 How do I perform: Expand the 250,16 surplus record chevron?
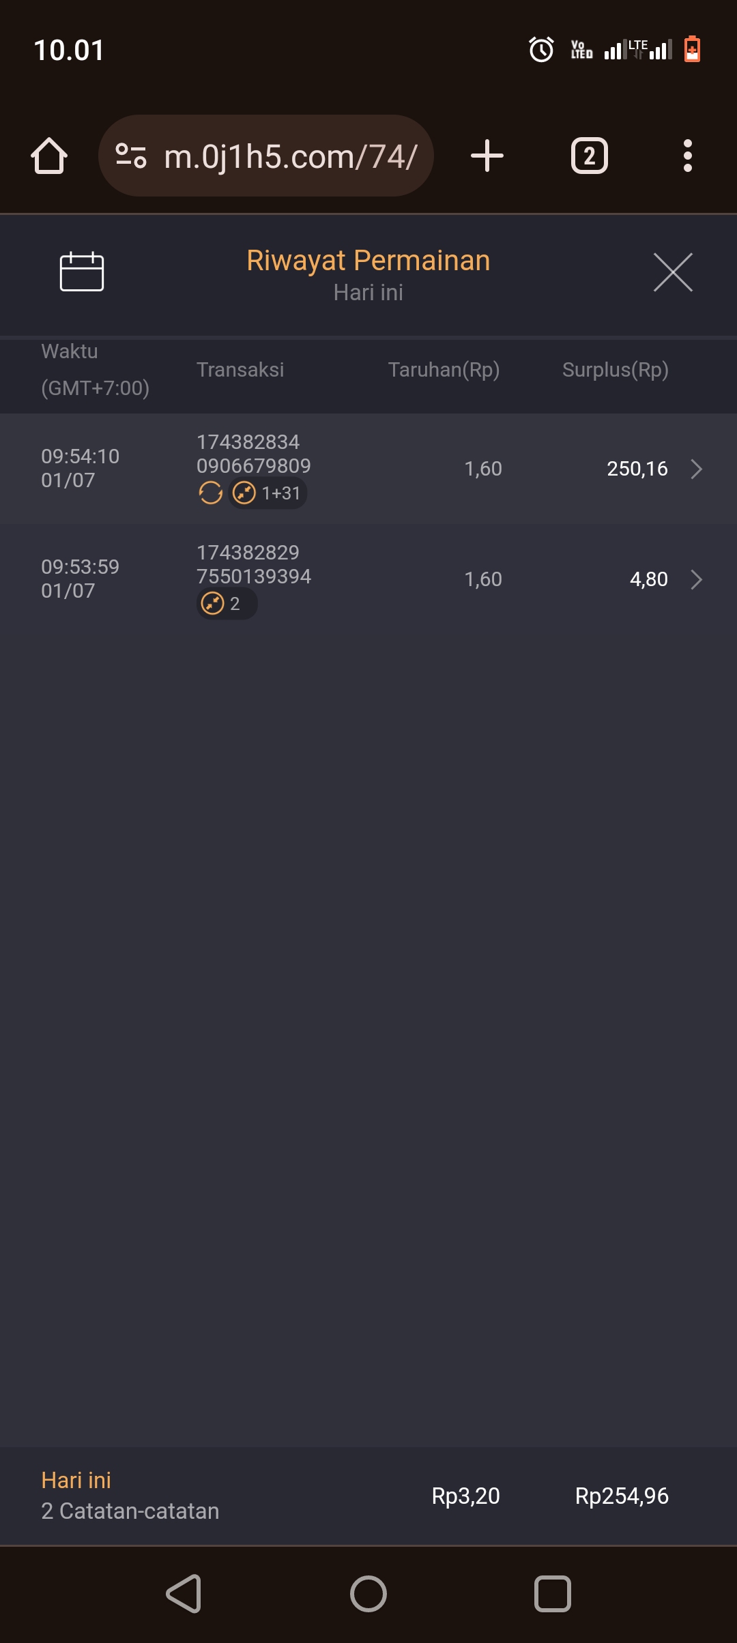coord(696,469)
